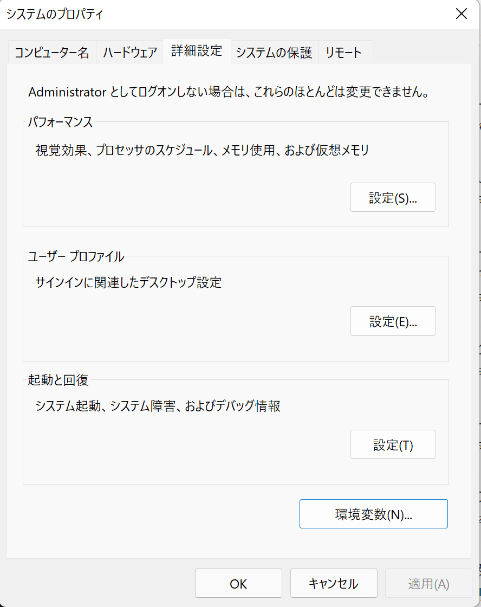Click the システムのプロパティ title bar text

pyautogui.click(x=54, y=14)
